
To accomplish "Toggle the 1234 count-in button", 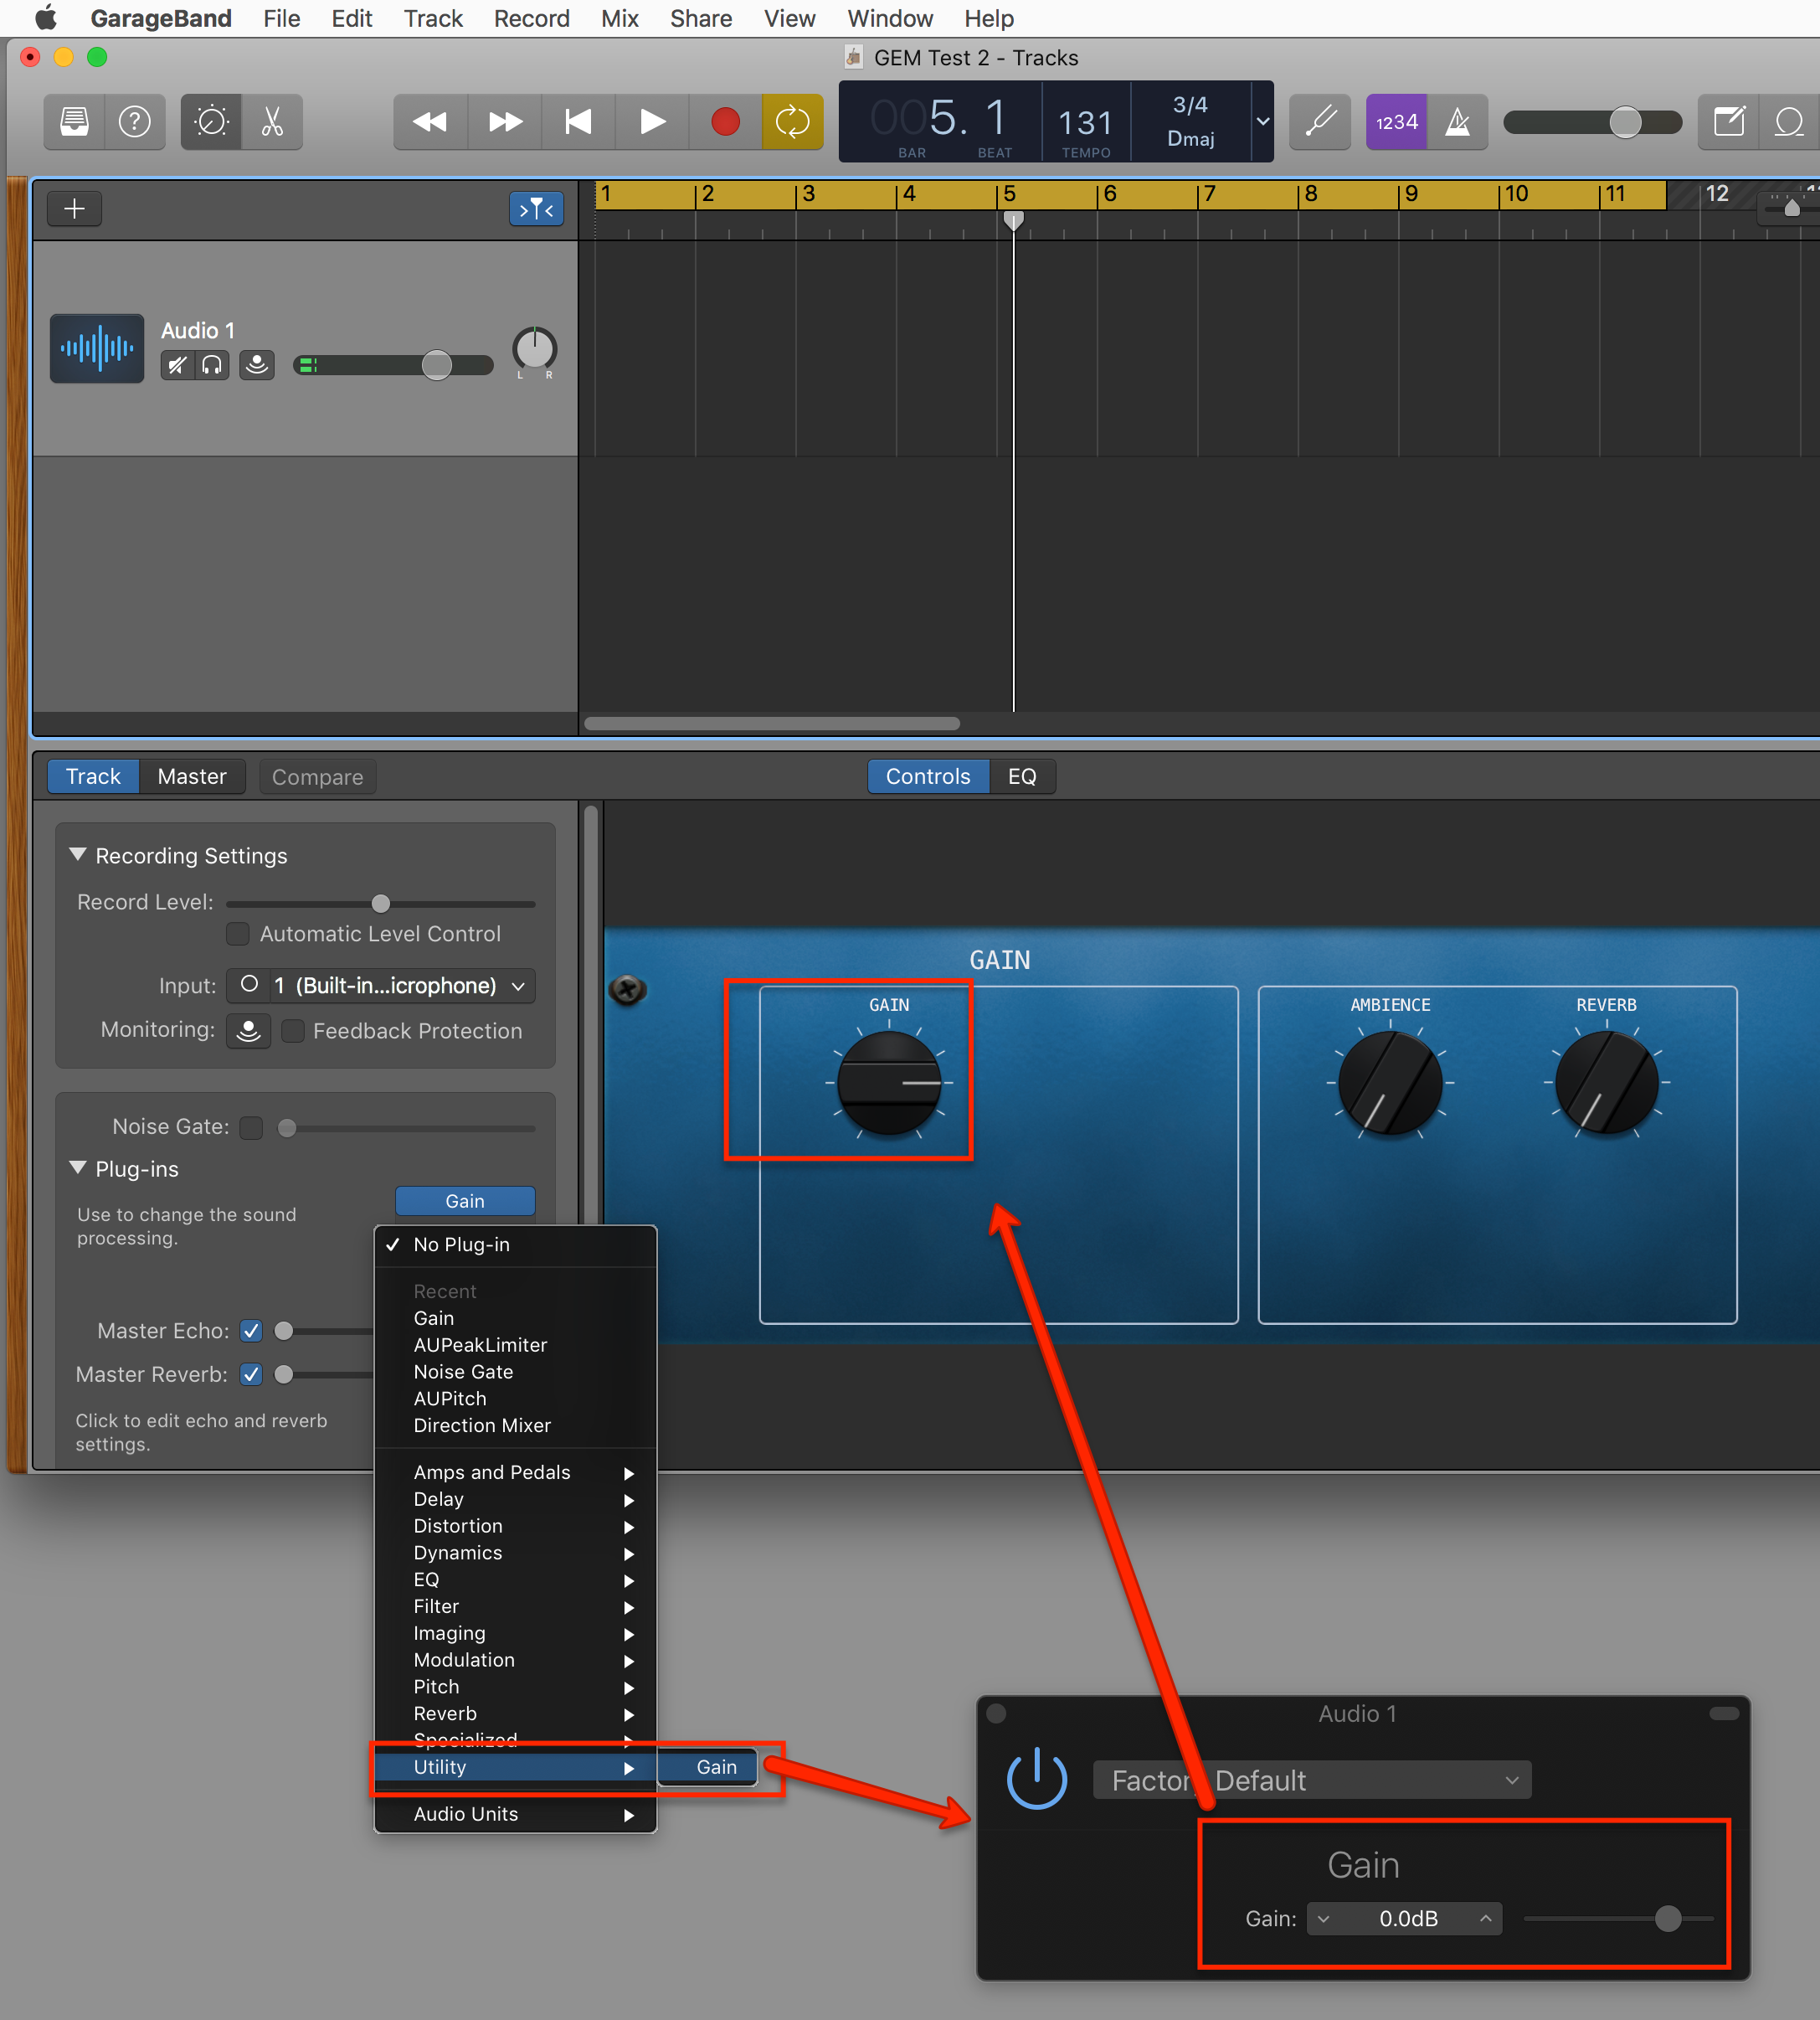I will [x=1396, y=122].
